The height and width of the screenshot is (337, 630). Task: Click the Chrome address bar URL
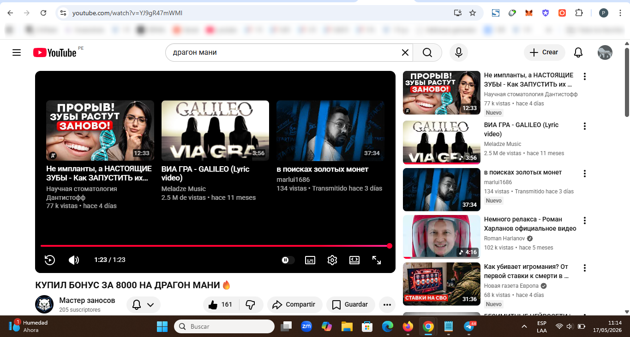click(127, 13)
